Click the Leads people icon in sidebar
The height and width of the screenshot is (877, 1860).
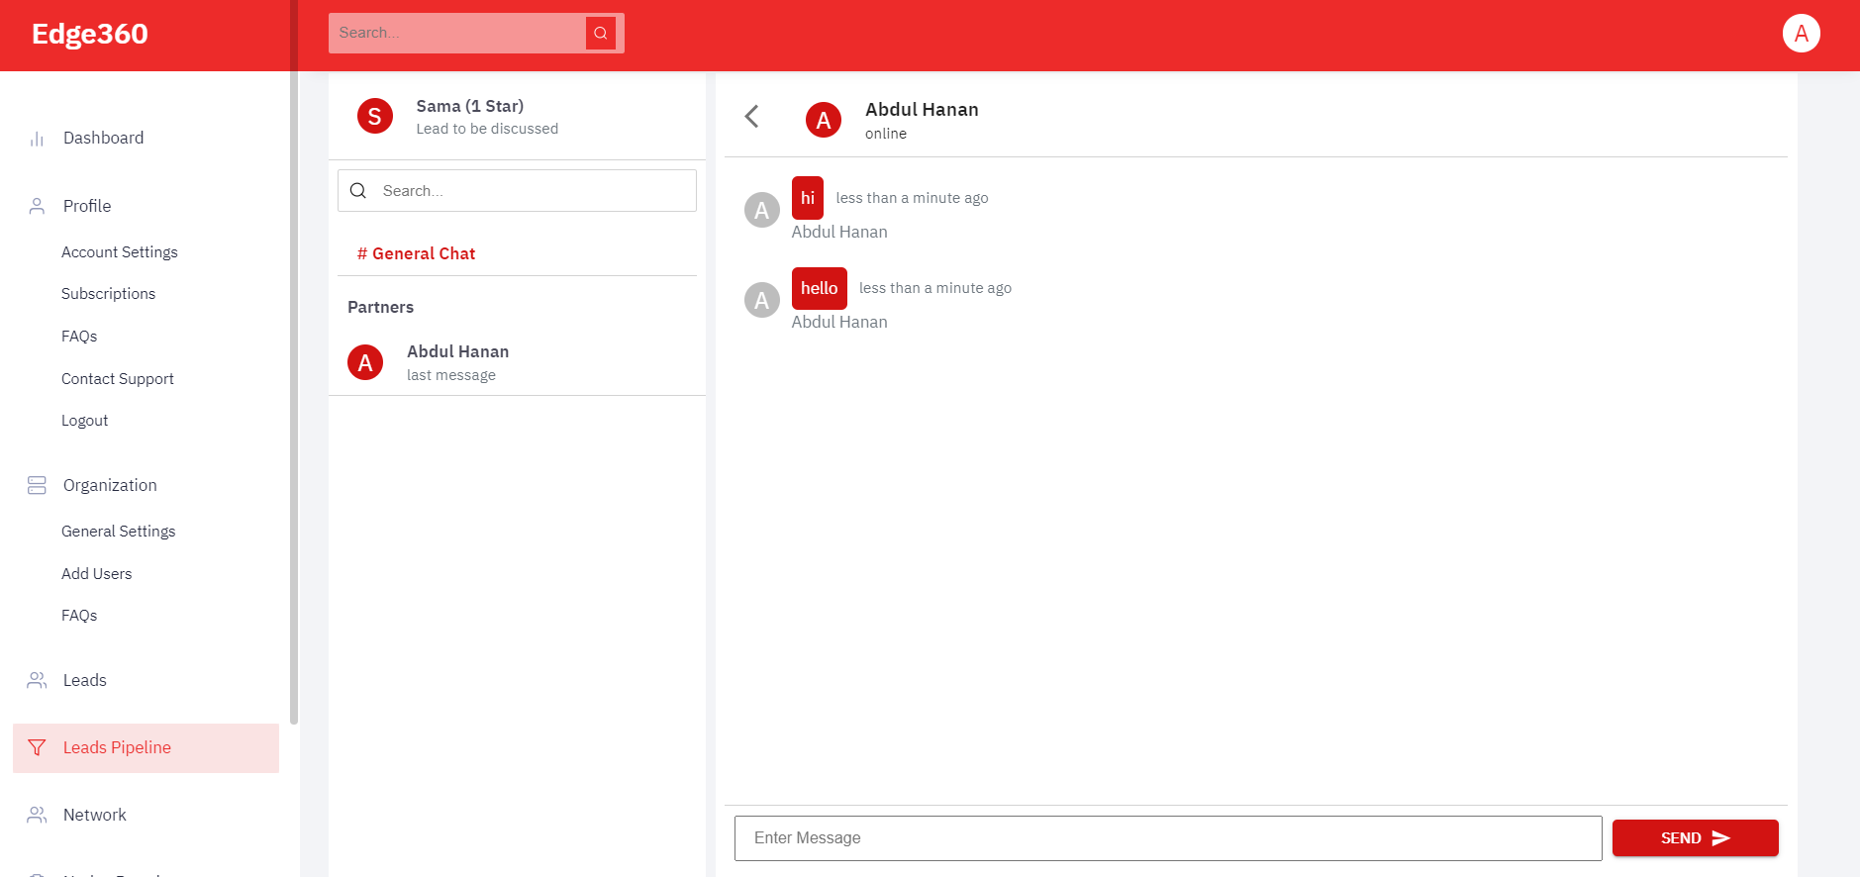37,680
